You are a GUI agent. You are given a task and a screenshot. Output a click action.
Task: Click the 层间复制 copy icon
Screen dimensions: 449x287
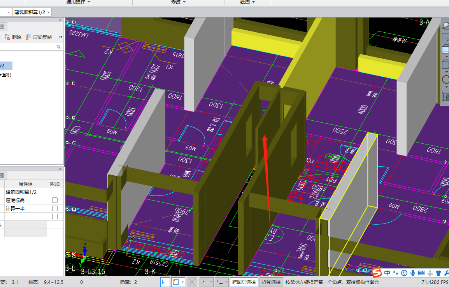pyautogui.click(x=28, y=37)
